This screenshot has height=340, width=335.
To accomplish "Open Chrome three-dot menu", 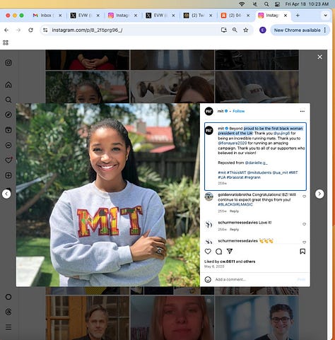I will click(325, 30).
